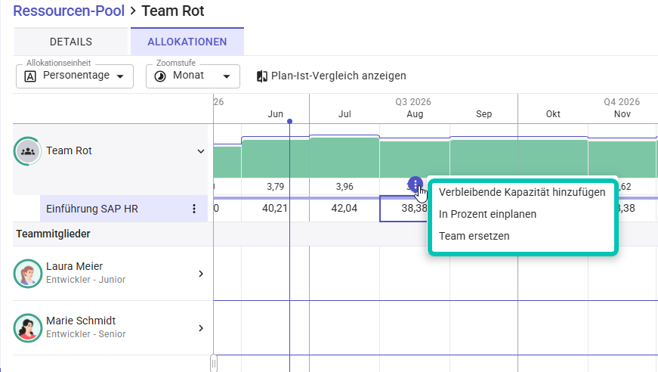This screenshot has height=372, width=658.
Task: Click the 3,79 value under Jun
Action: pyautogui.click(x=275, y=187)
